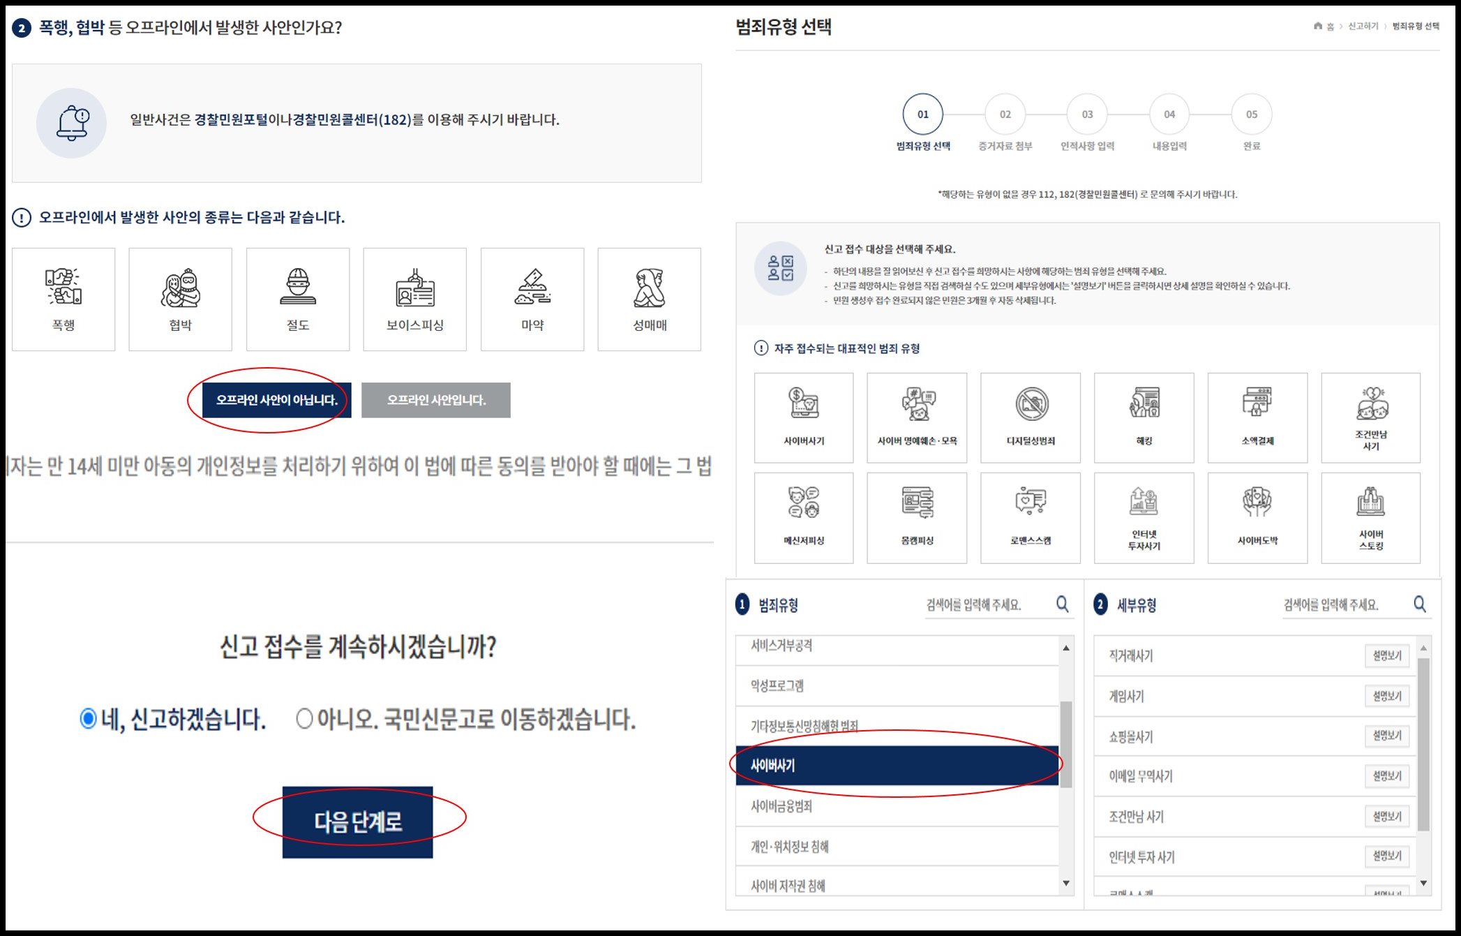The height and width of the screenshot is (936, 1461).
Task: Click 신고하기 breadcrumb link
Action: click(1362, 26)
